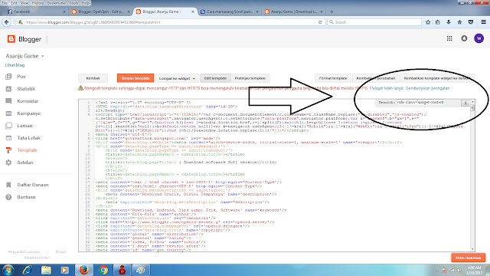Image resolution: width=490 pixels, height=276 pixels.
Task: Open the purple account avatar
Action: pyautogui.click(x=479, y=38)
